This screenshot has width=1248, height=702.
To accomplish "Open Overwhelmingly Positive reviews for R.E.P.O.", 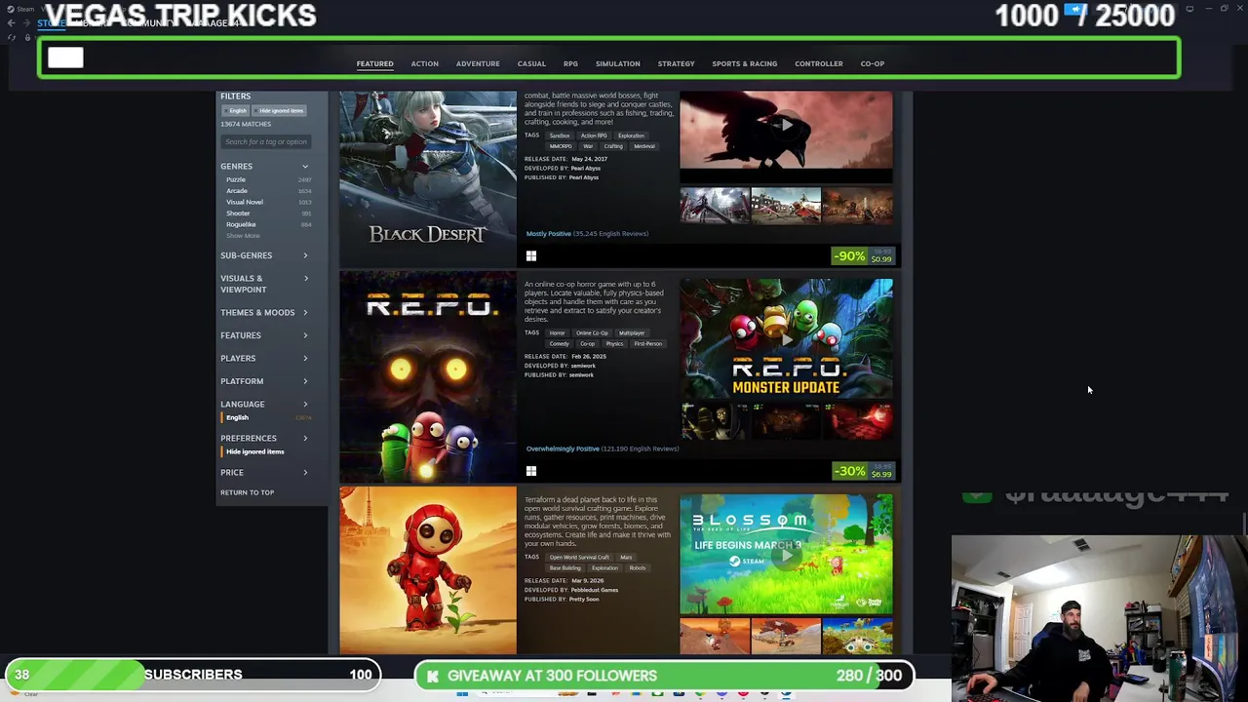I will [x=602, y=449].
